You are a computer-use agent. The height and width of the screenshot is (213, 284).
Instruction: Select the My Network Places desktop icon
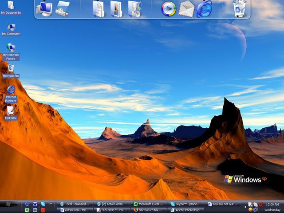11,52
